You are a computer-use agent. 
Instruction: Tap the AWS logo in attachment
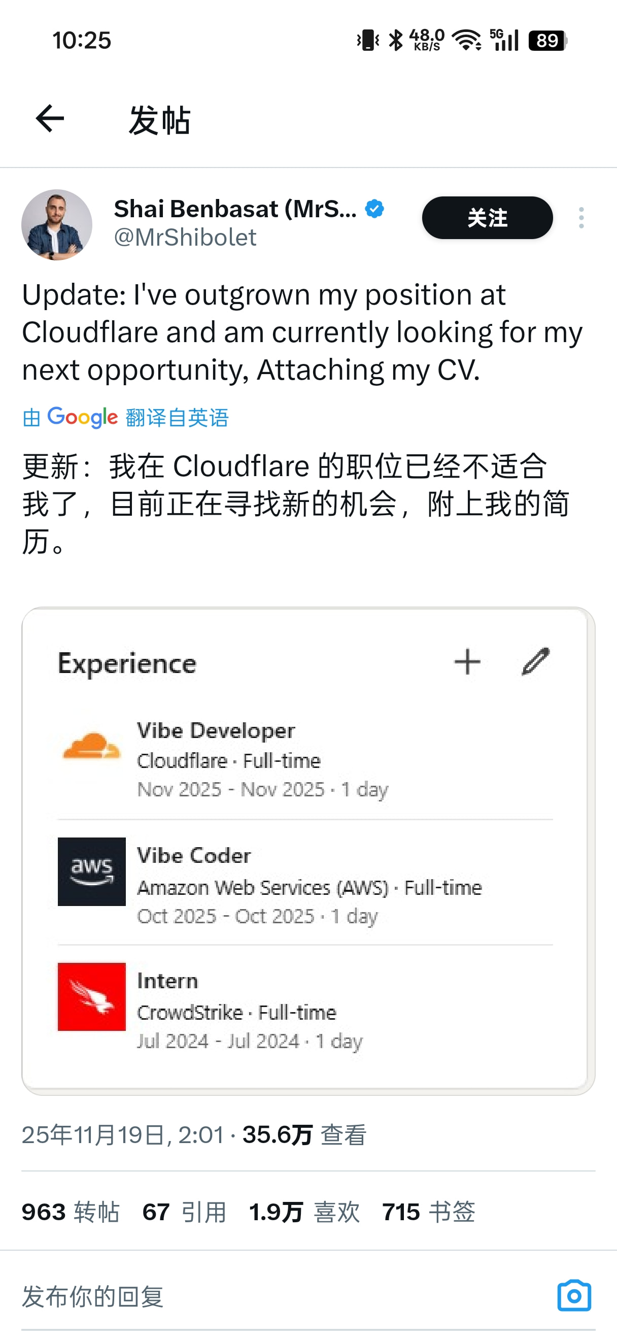click(x=91, y=872)
